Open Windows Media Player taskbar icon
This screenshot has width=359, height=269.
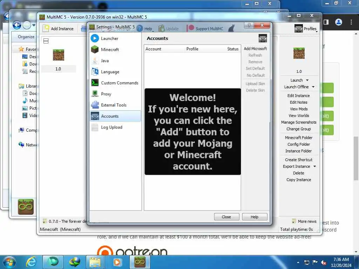pos(117,262)
